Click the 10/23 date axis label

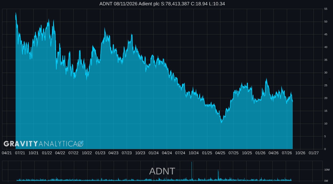click(x=140, y=153)
